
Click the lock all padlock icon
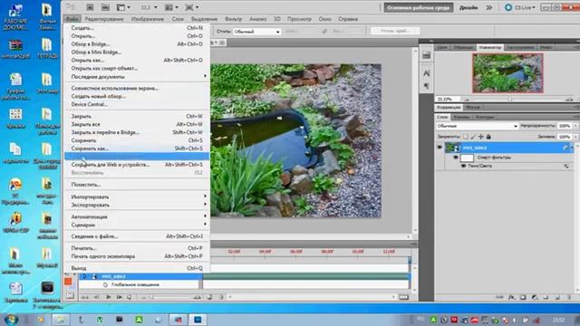[x=488, y=137]
